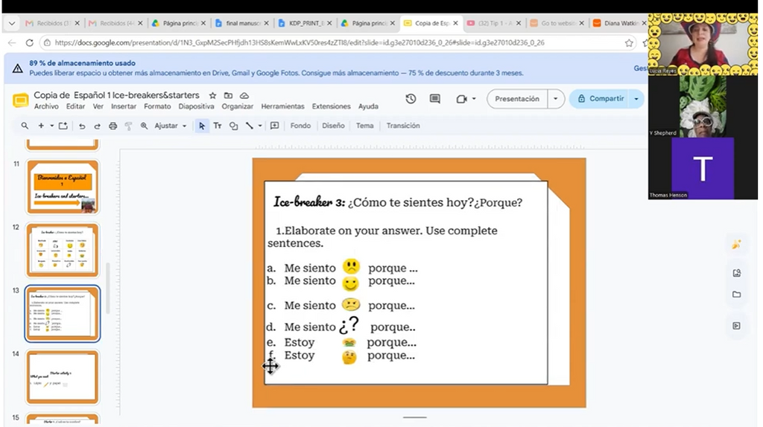The width and height of the screenshot is (763, 427).
Task: Select the line tool icon
Action: (250, 126)
